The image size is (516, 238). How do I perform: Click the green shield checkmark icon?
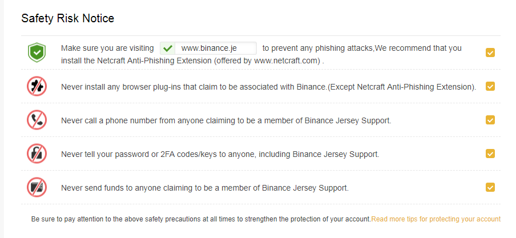(x=37, y=53)
